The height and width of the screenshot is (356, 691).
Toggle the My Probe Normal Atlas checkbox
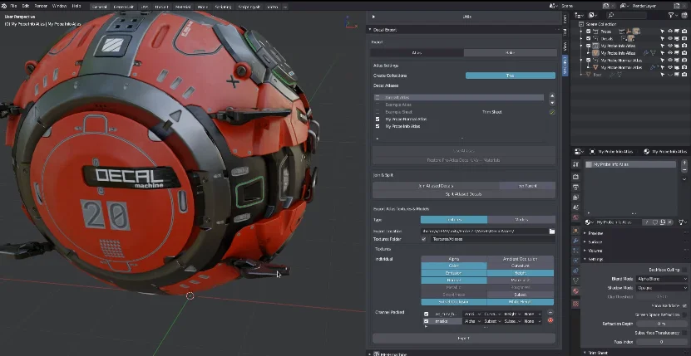point(378,119)
